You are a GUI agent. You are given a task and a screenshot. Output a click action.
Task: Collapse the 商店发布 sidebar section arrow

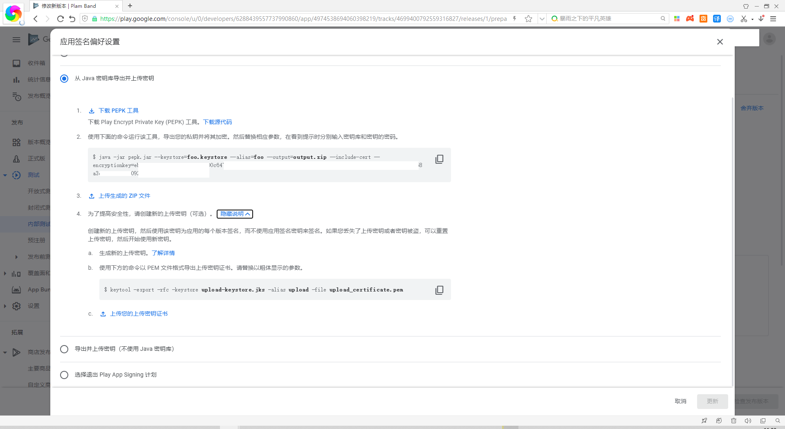pos(5,352)
